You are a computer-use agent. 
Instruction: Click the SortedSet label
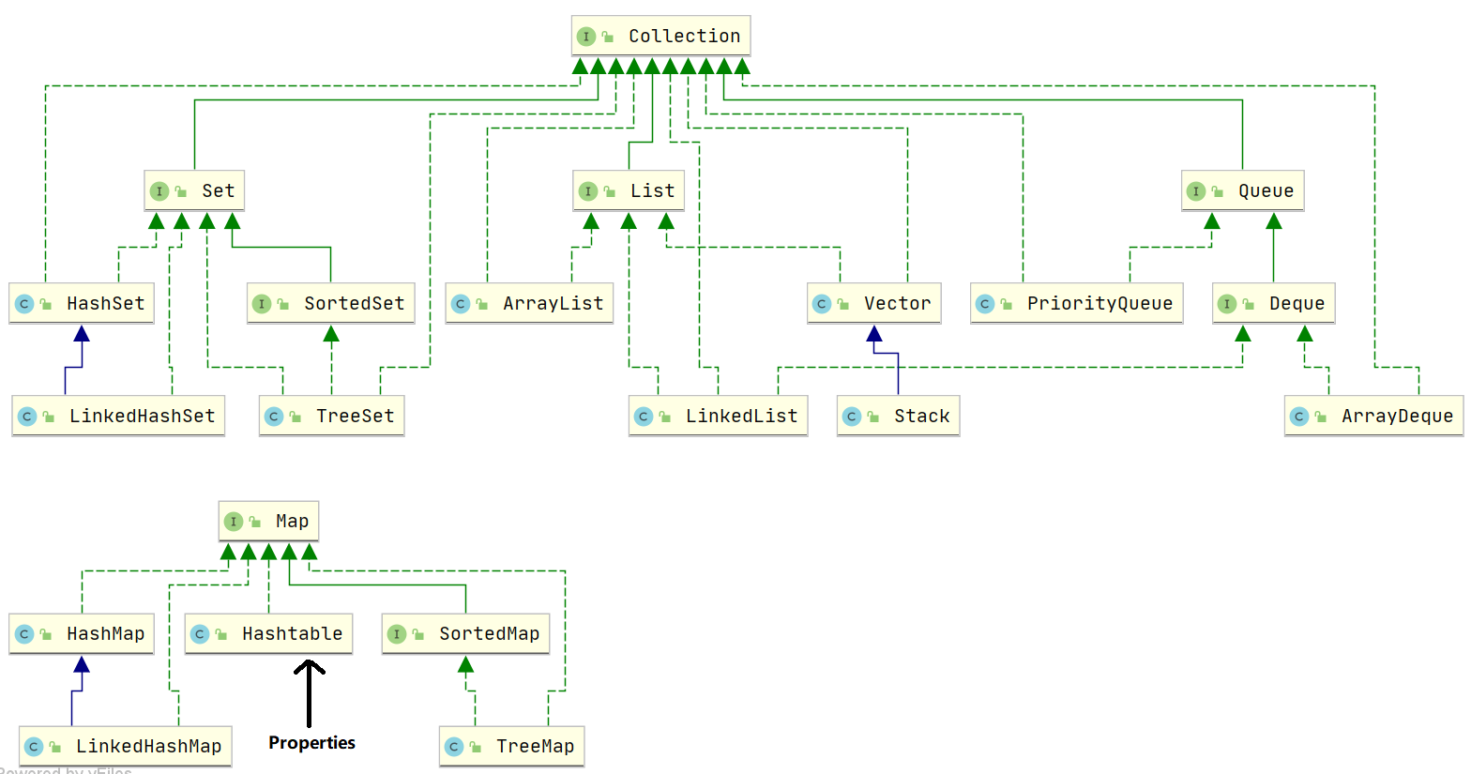(355, 303)
